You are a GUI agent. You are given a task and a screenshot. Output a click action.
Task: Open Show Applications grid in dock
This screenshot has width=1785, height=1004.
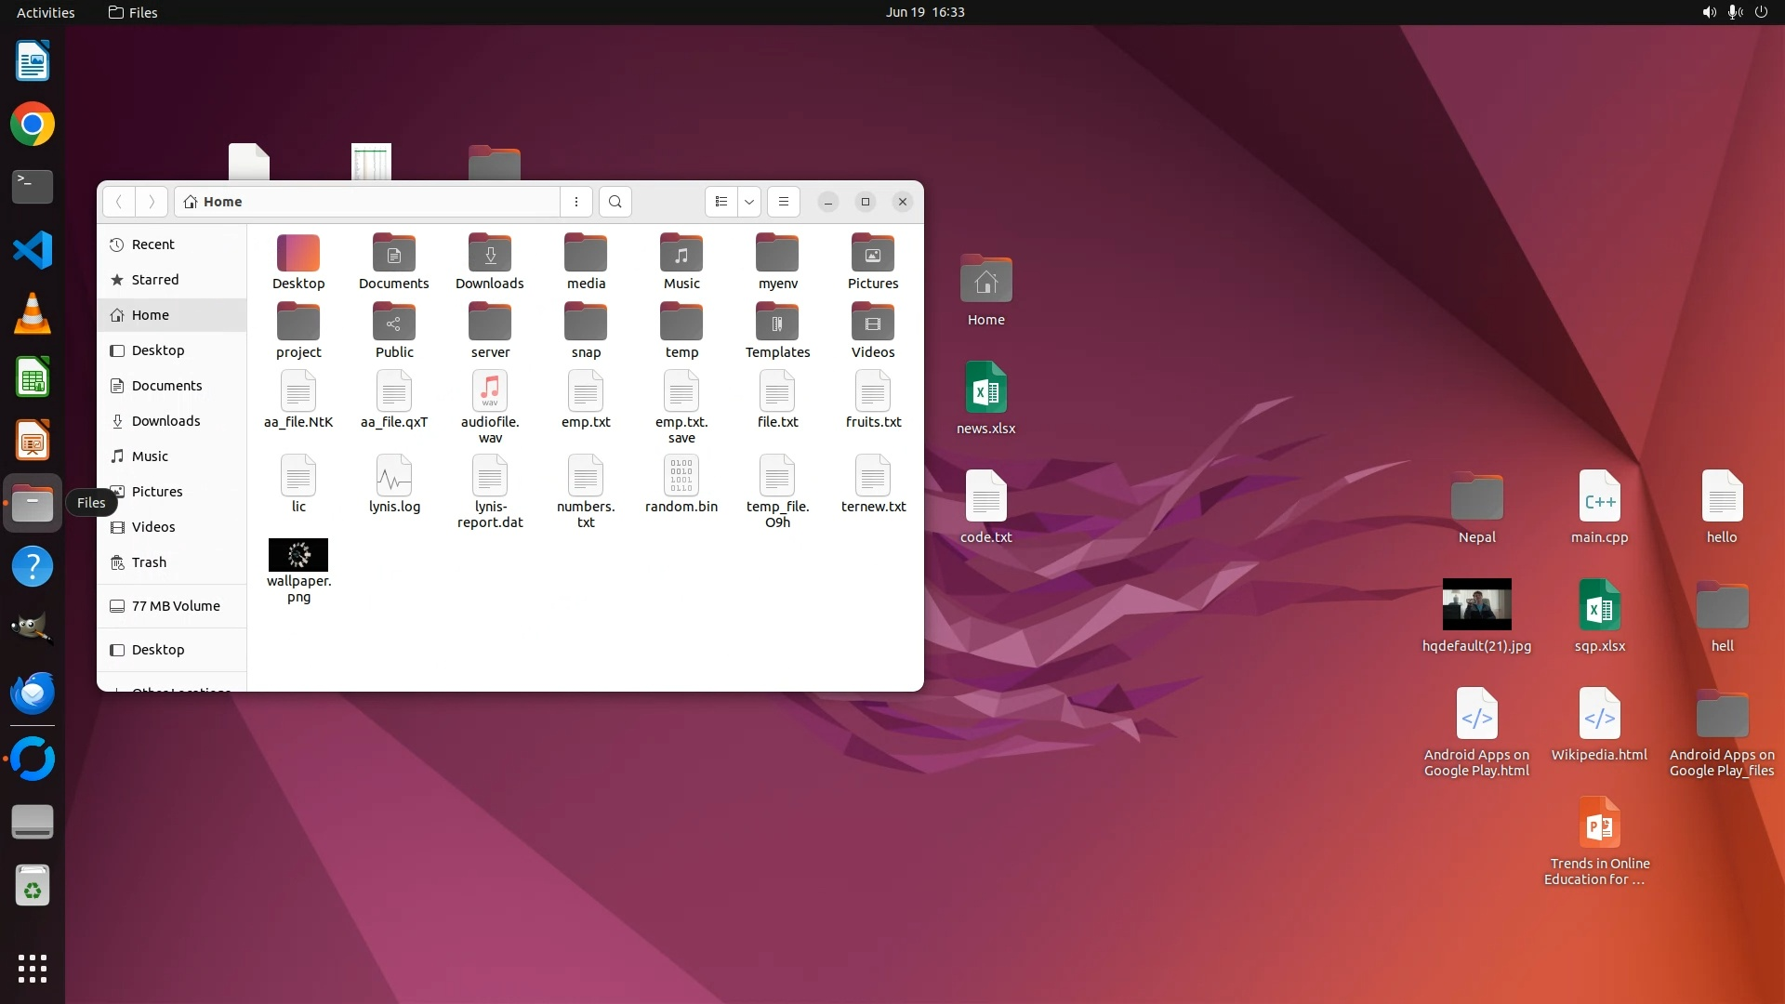(33, 968)
